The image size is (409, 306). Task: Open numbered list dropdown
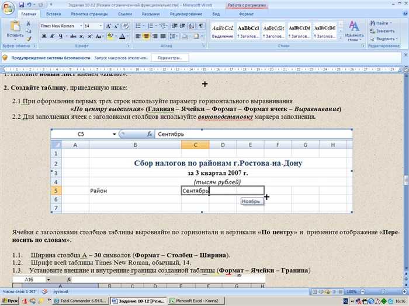pyautogui.click(x=156, y=26)
